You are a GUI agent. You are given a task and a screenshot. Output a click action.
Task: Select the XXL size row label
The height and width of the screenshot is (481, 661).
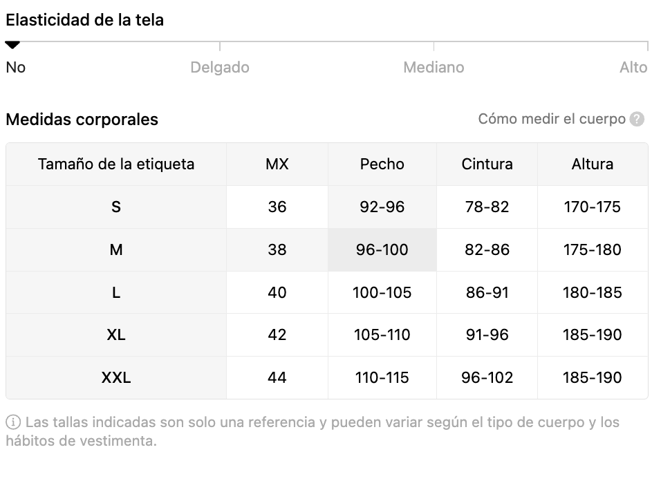[x=116, y=377]
